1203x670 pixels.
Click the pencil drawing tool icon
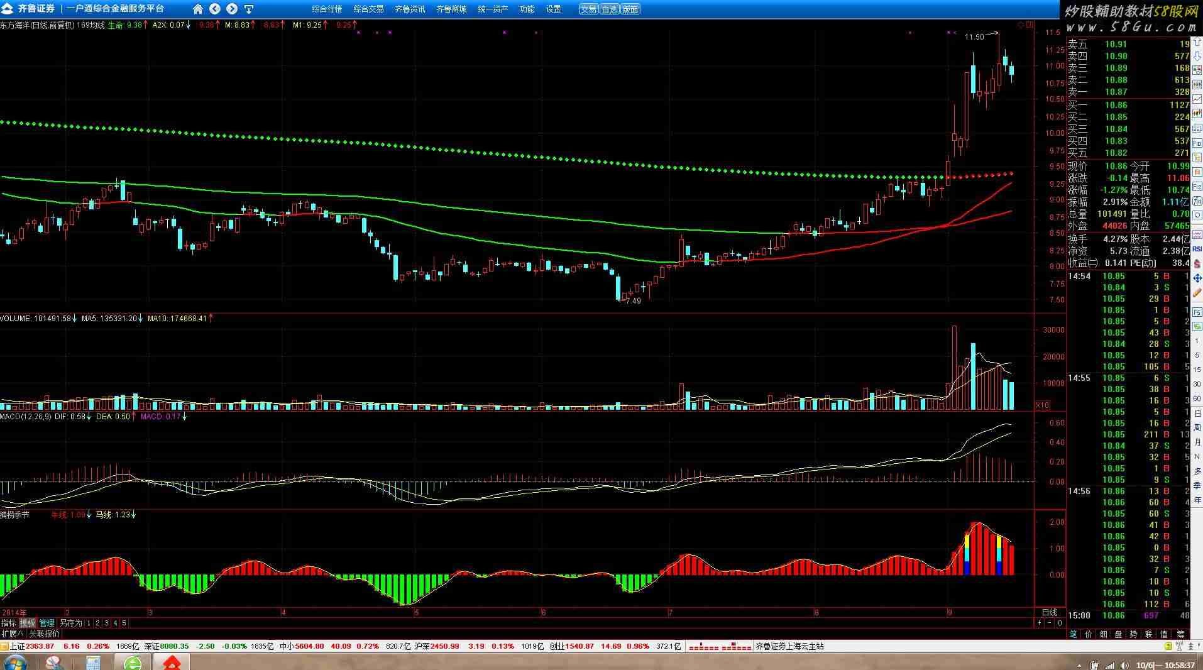click(x=1197, y=294)
